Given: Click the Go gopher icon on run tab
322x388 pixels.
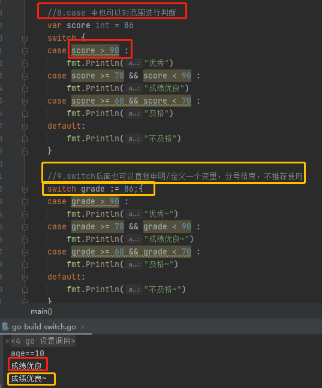Looking at the screenshot, I should coord(5,327).
